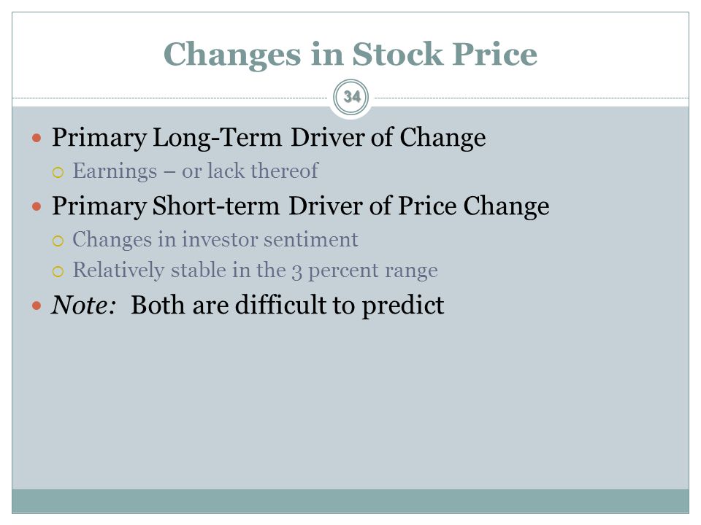The height and width of the screenshot is (525, 701).
Task: Click the Earnings – or lack thereof line
Action: (x=196, y=171)
